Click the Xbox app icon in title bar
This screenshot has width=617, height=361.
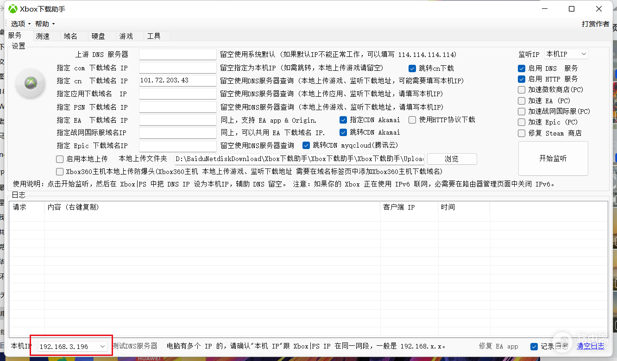(x=13, y=9)
